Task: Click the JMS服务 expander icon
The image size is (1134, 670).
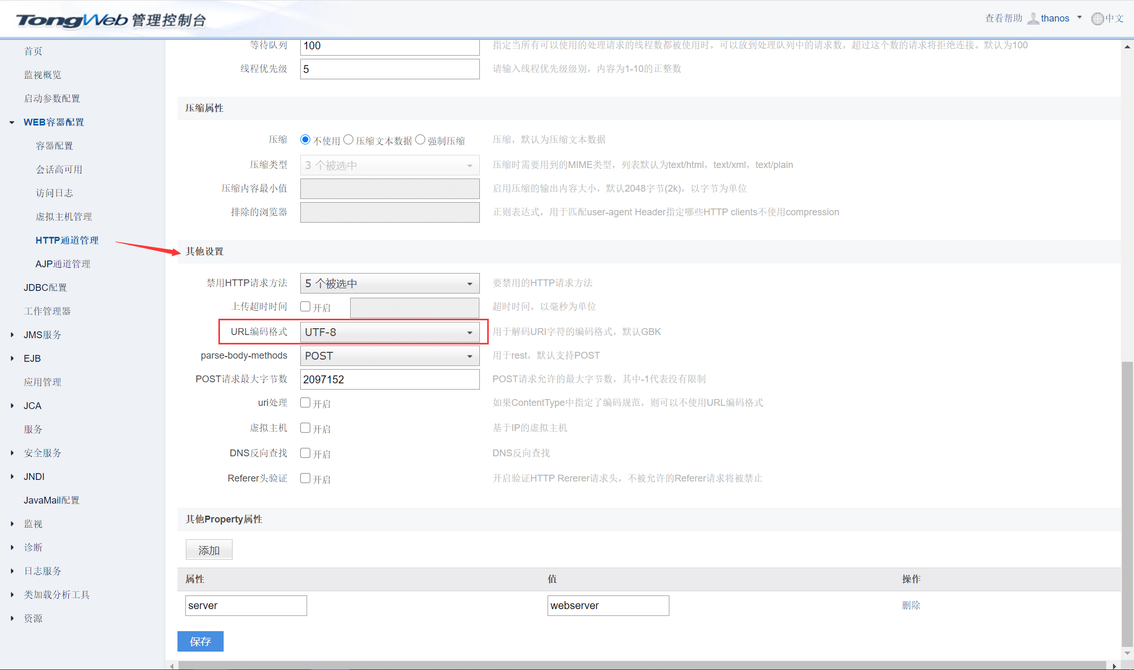Action: pos(10,334)
